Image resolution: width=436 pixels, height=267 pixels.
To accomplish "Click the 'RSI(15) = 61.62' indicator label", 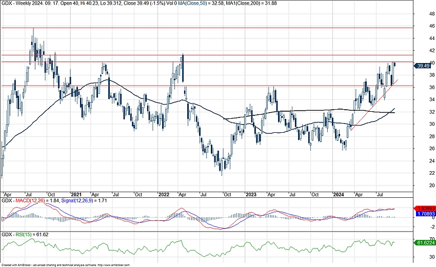I will 32,235.
